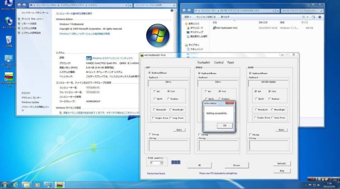This screenshot has width=340, height=189.
Task: Click ReSet button in LEFT pedal group
Action: [x=179, y=130]
